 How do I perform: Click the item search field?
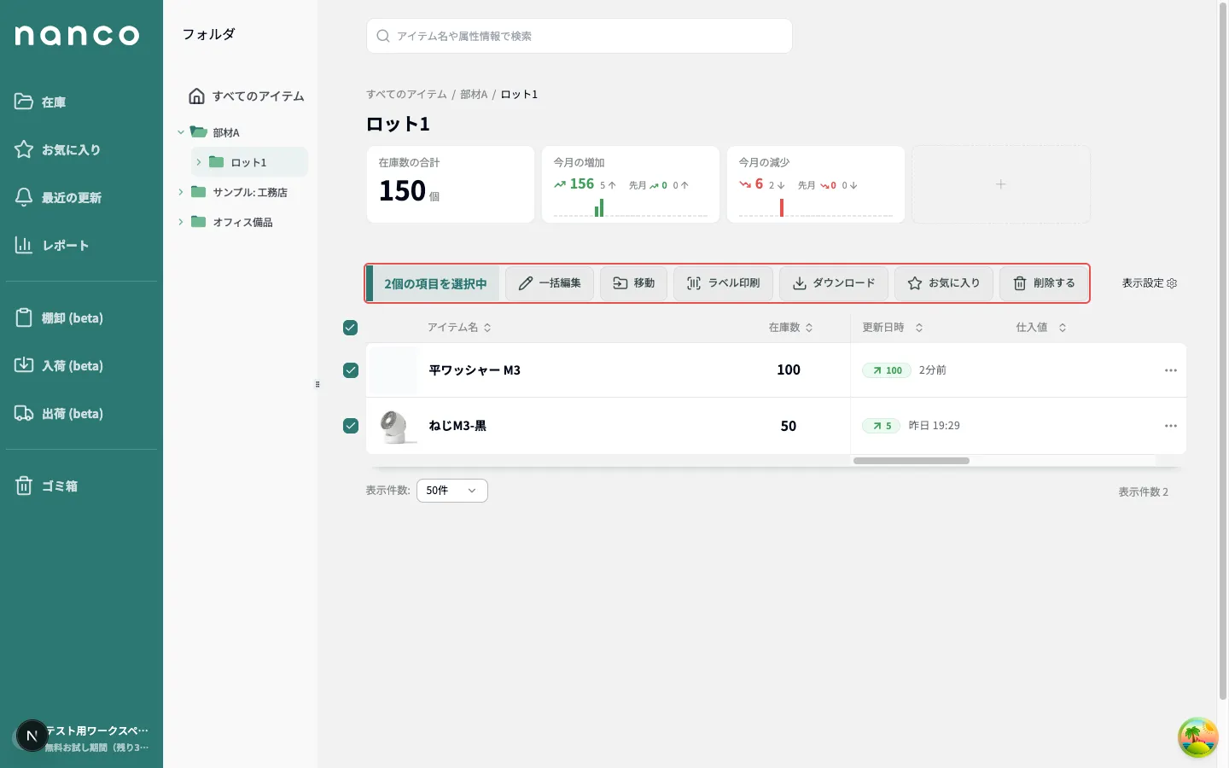click(580, 36)
